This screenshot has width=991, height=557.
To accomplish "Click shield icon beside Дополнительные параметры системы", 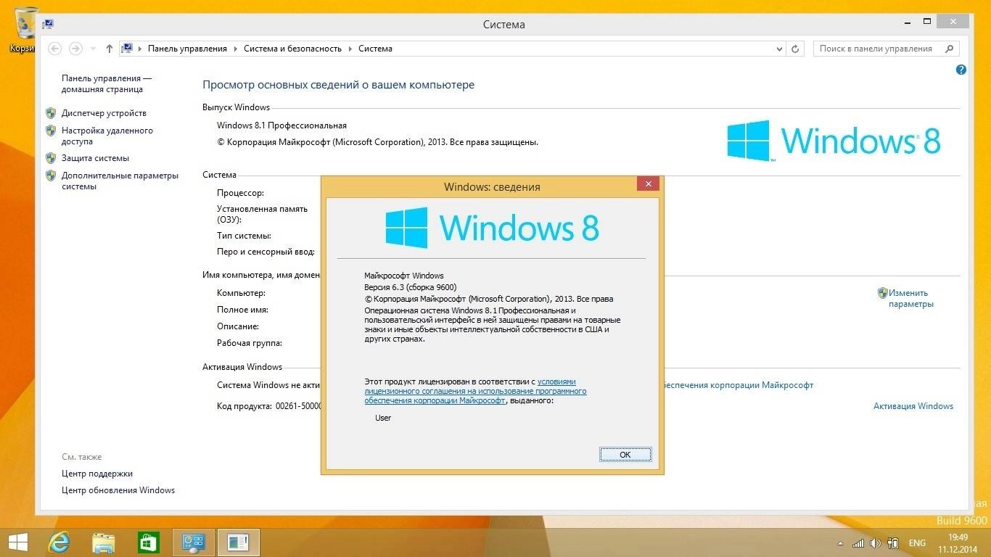I will coord(51,176).
